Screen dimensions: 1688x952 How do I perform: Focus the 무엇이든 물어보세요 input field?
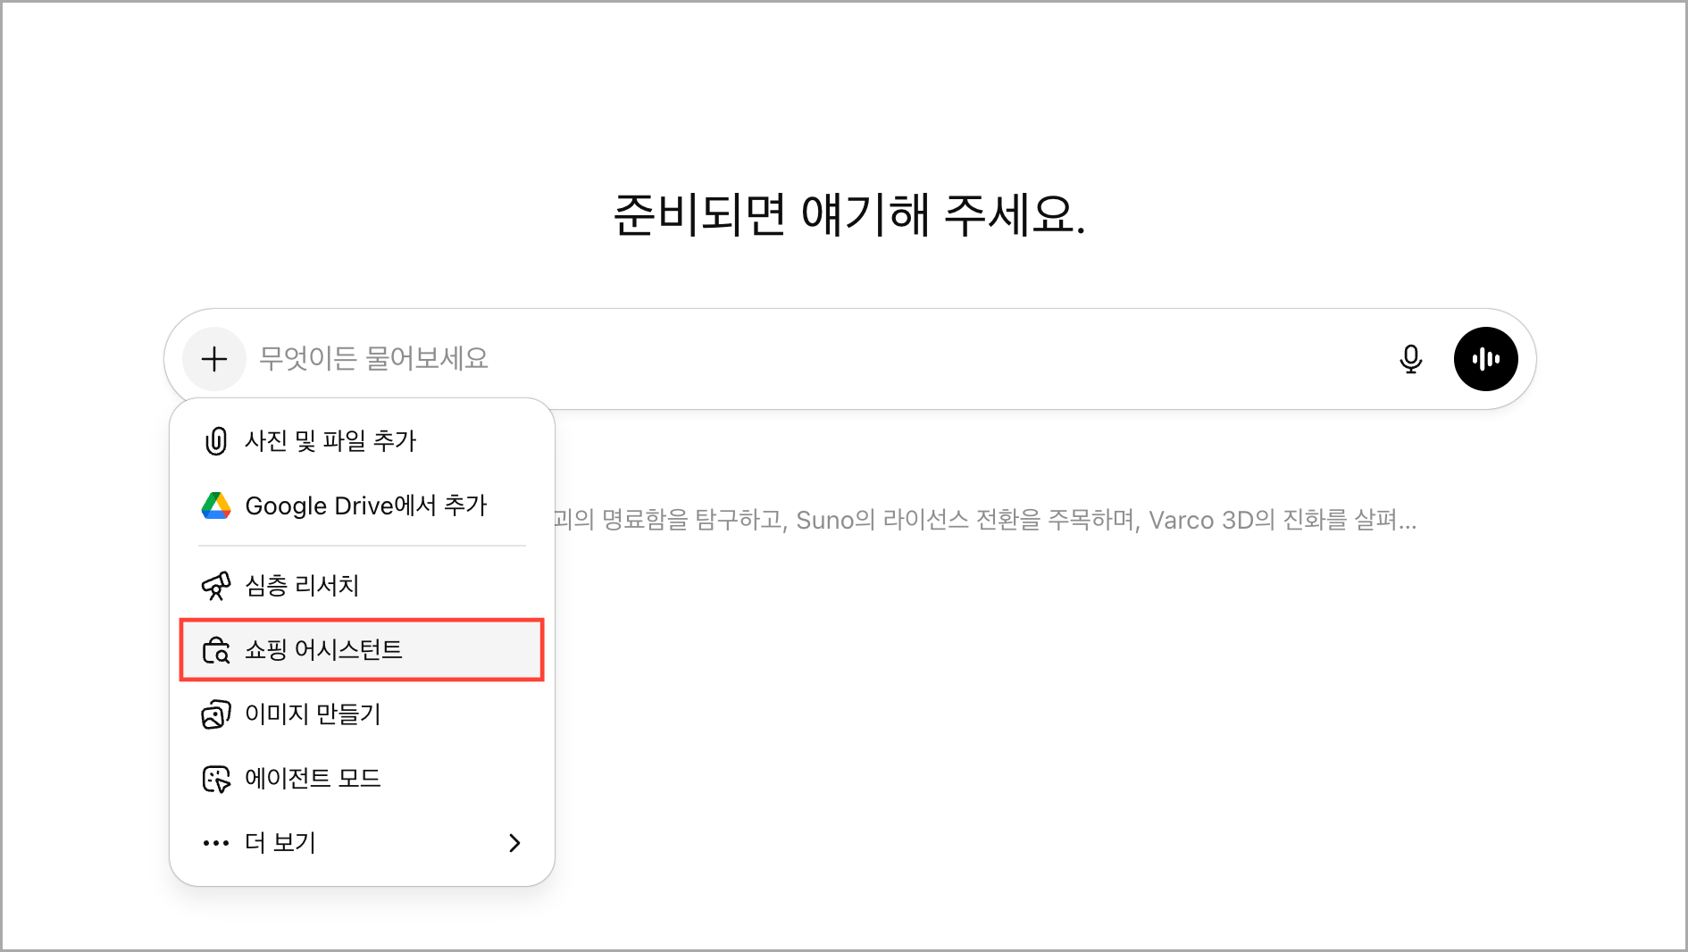point(804,359)
